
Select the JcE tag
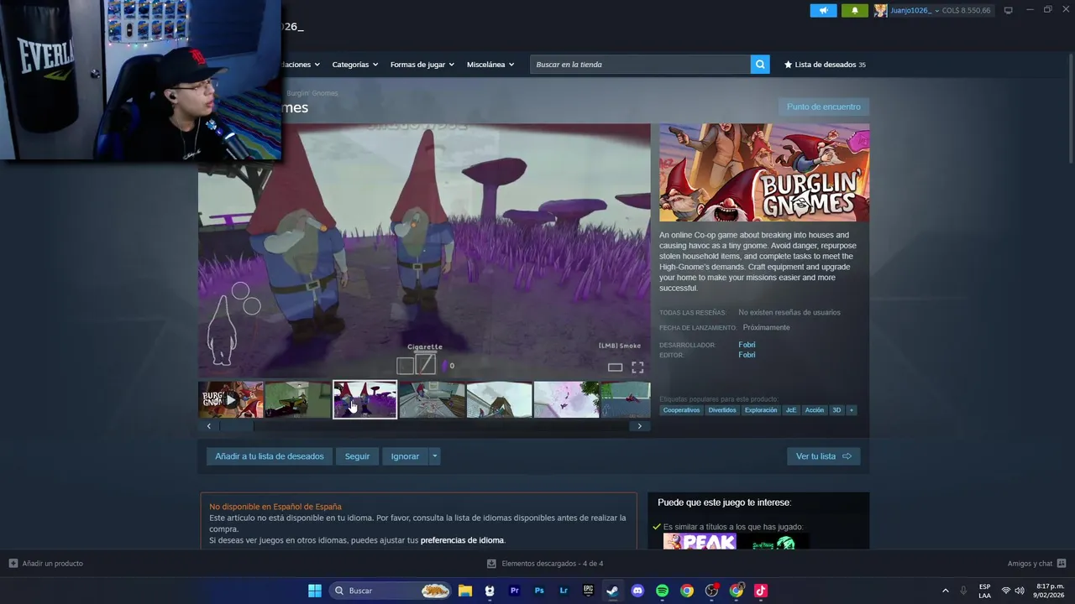(x=791, y=410)
